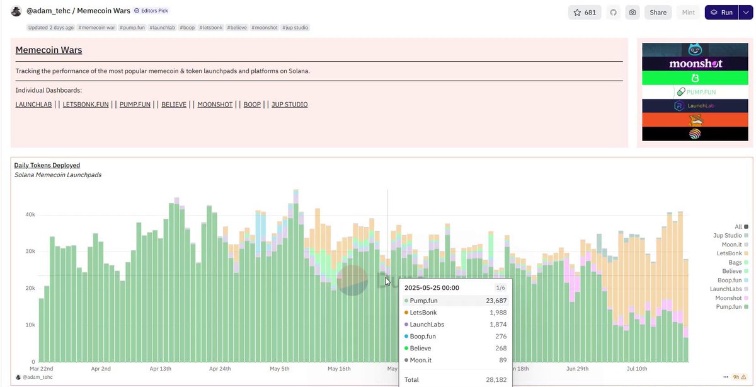Click the adam_tehc profile avatar at top
This screenshot has width=756, height=387.
click(16, 11)
